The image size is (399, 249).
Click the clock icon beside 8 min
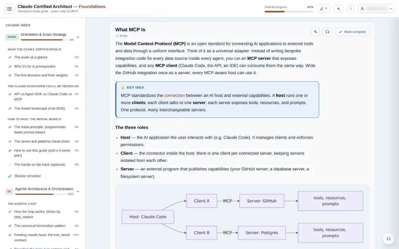click(x=117, y=36)
